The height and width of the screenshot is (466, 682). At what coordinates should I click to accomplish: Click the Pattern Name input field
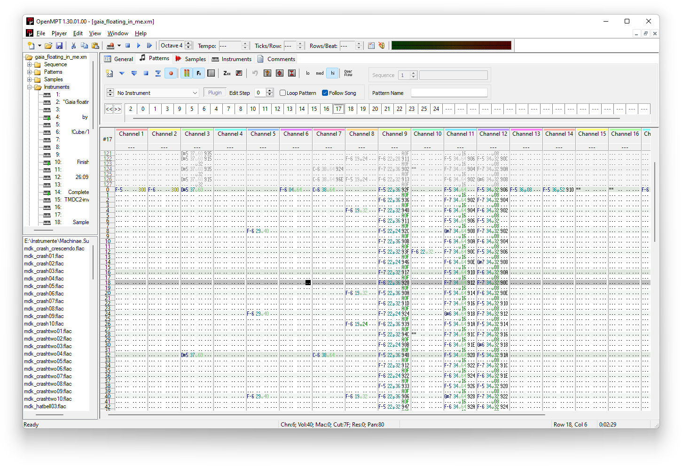[x=449, y=93]
